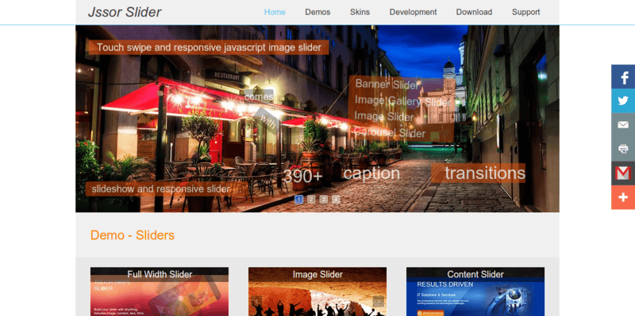Share via the Gmail icon

623,173
